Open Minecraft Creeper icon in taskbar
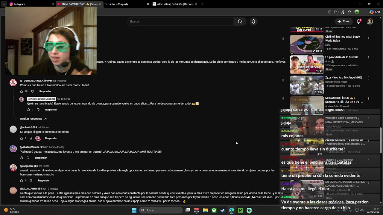 click(x=240, y=210)
